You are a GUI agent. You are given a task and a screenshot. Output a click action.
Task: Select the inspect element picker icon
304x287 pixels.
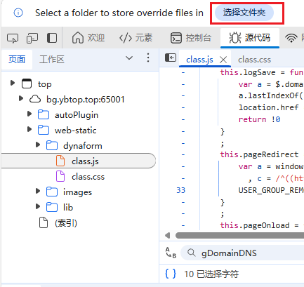(x=13, y=38)
